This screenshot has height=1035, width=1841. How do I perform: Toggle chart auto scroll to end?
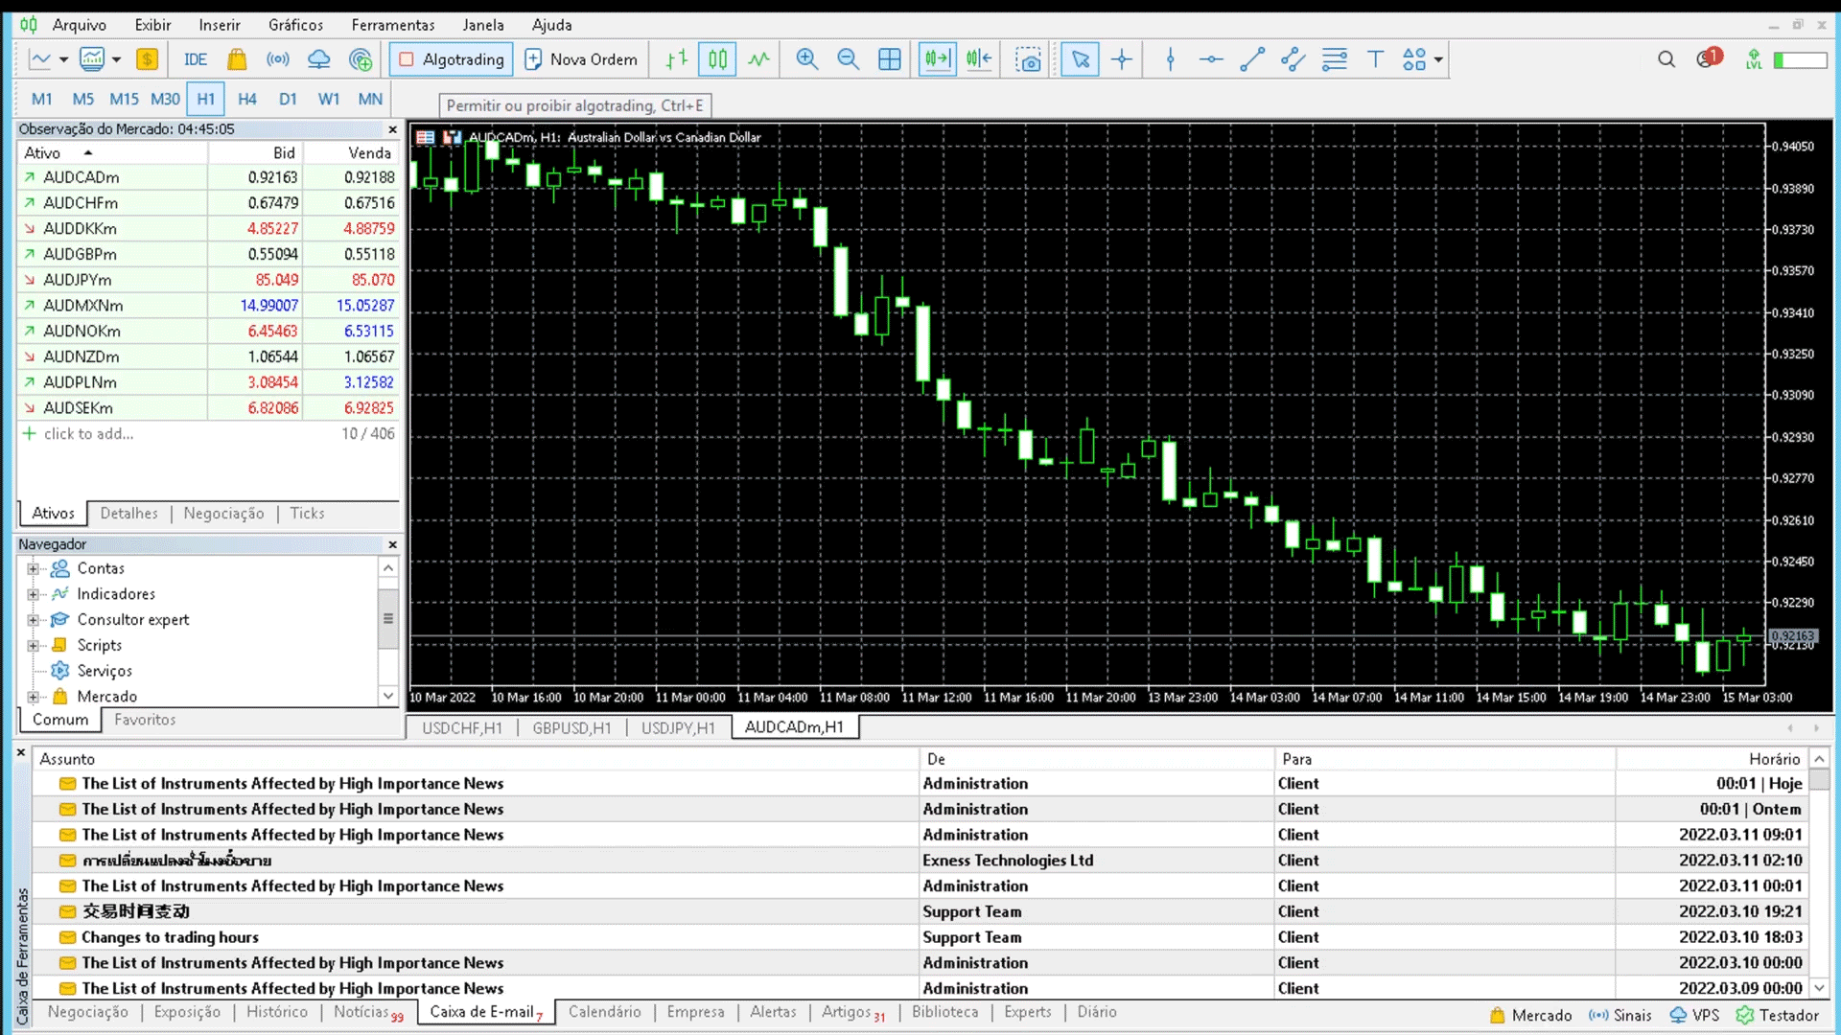click(x=937, y=59)
